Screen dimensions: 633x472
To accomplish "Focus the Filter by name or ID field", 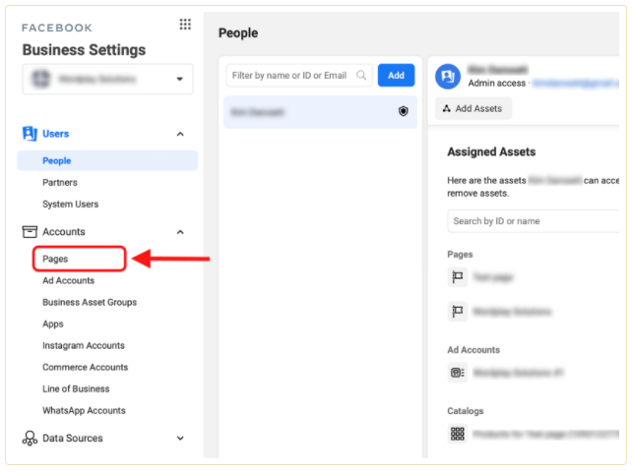I will coord(298,75).
